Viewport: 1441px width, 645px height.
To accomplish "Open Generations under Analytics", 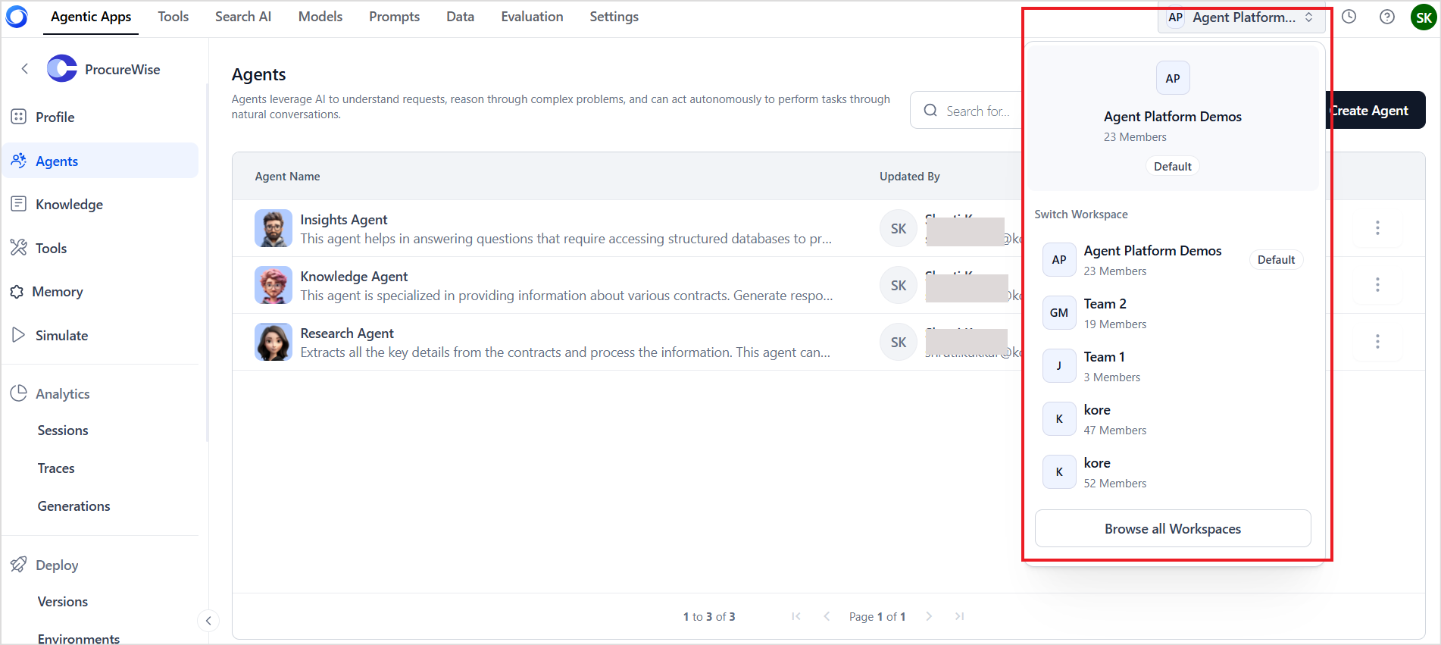I will click(74, 506).
